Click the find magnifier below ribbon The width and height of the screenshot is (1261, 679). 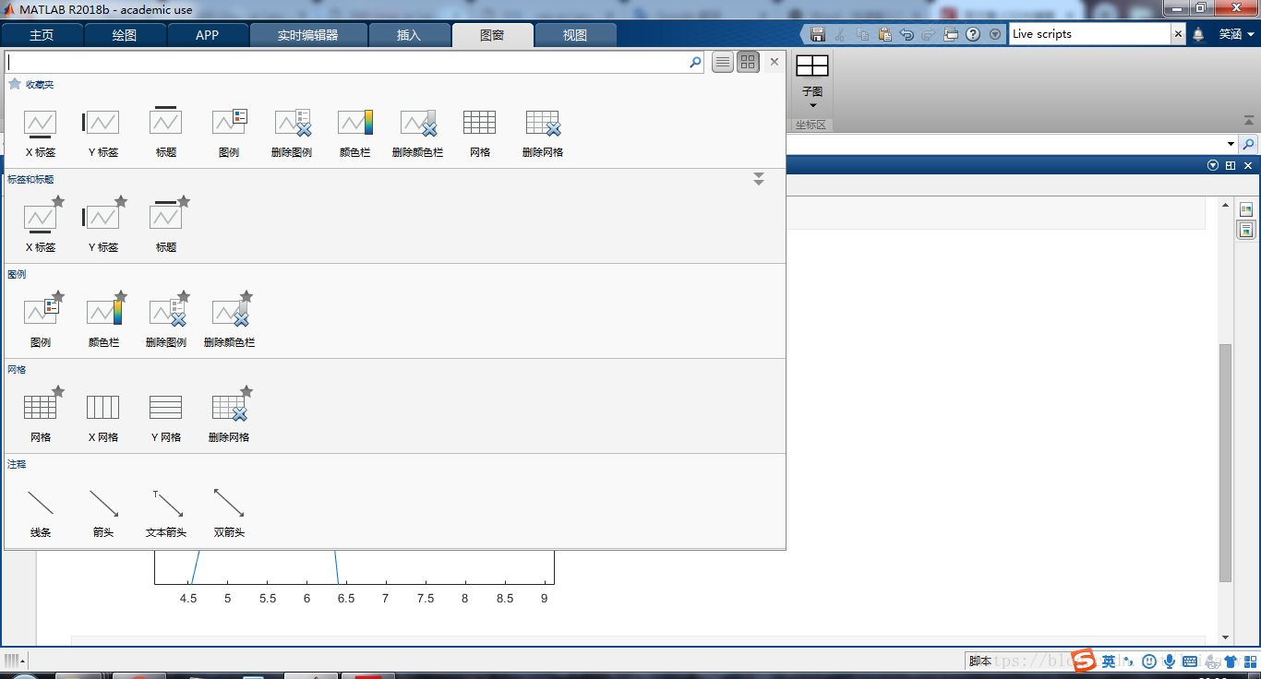[1248, 145]
